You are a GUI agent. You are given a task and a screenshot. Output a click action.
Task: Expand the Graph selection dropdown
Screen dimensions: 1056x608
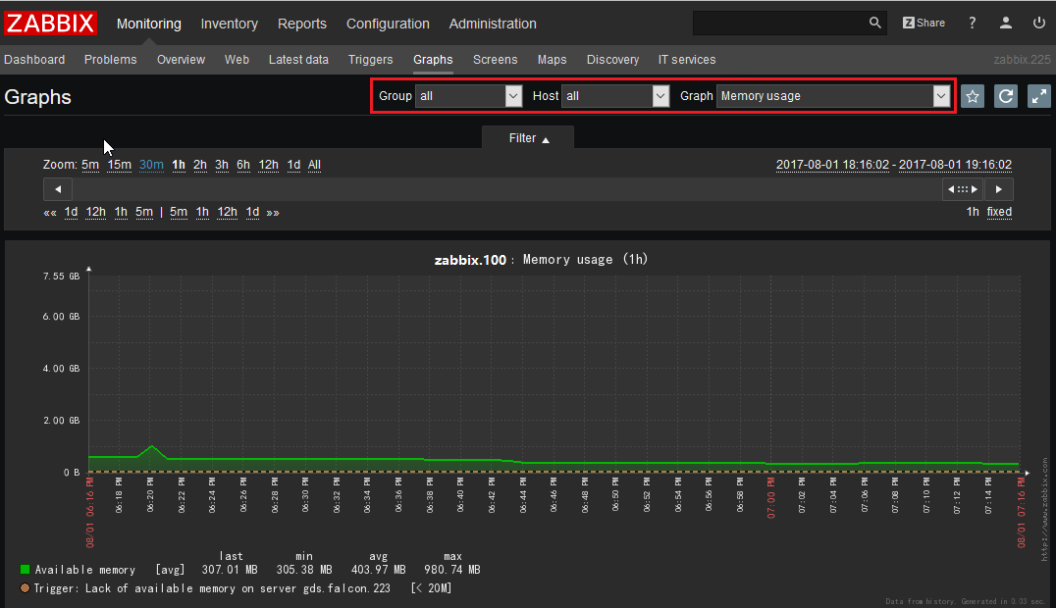pyautogui.click(x=834, y=96)
